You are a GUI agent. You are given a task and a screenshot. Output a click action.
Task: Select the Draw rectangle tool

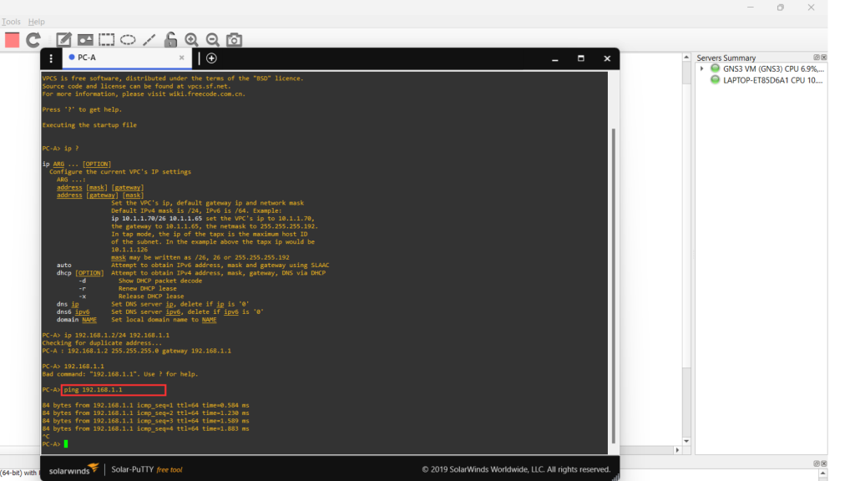click(x=107, y=39)
